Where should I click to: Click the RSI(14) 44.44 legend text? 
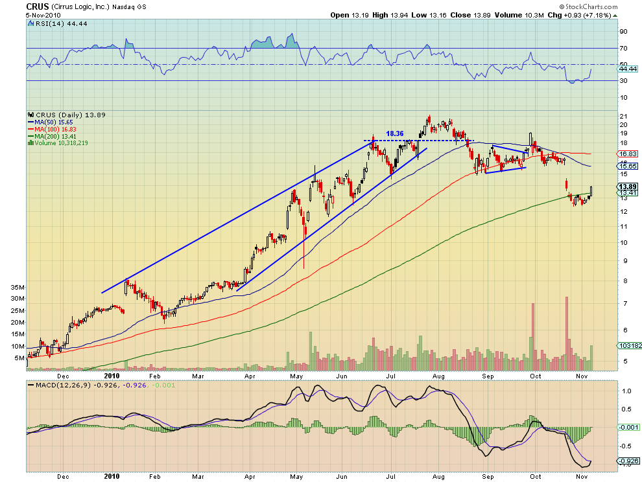pos(62,24)
